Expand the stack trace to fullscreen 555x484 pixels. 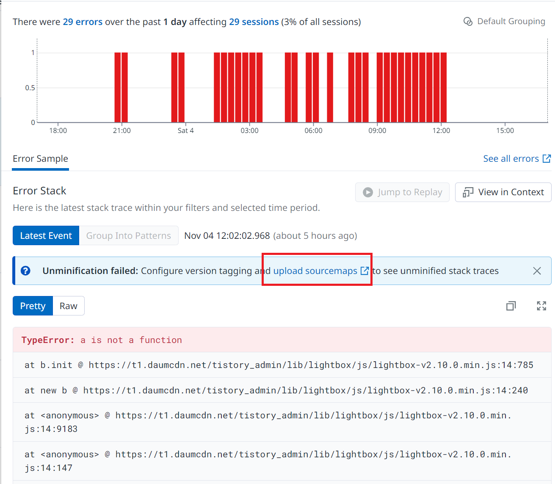point(541,306)
